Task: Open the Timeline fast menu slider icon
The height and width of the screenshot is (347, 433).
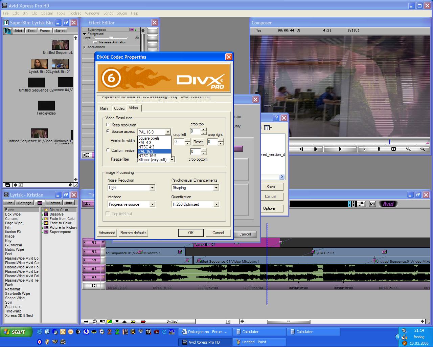Action: [x=88, y=204]
